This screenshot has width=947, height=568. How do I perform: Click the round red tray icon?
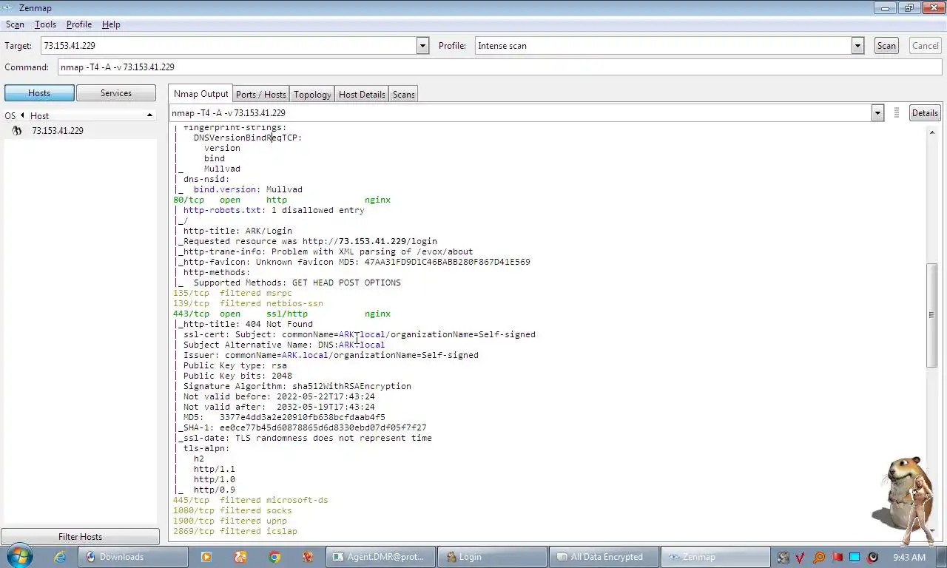873,557
